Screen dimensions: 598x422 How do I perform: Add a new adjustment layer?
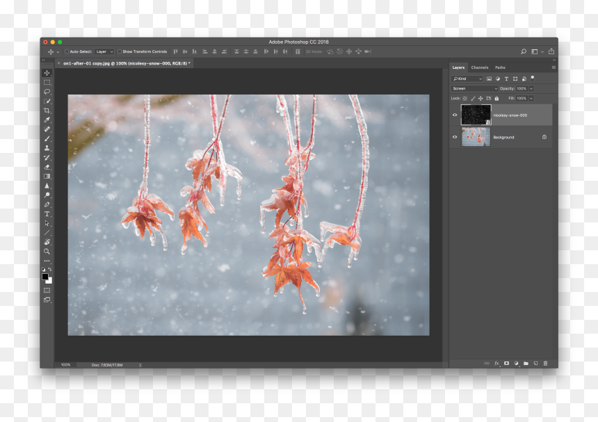coord(516,364)
